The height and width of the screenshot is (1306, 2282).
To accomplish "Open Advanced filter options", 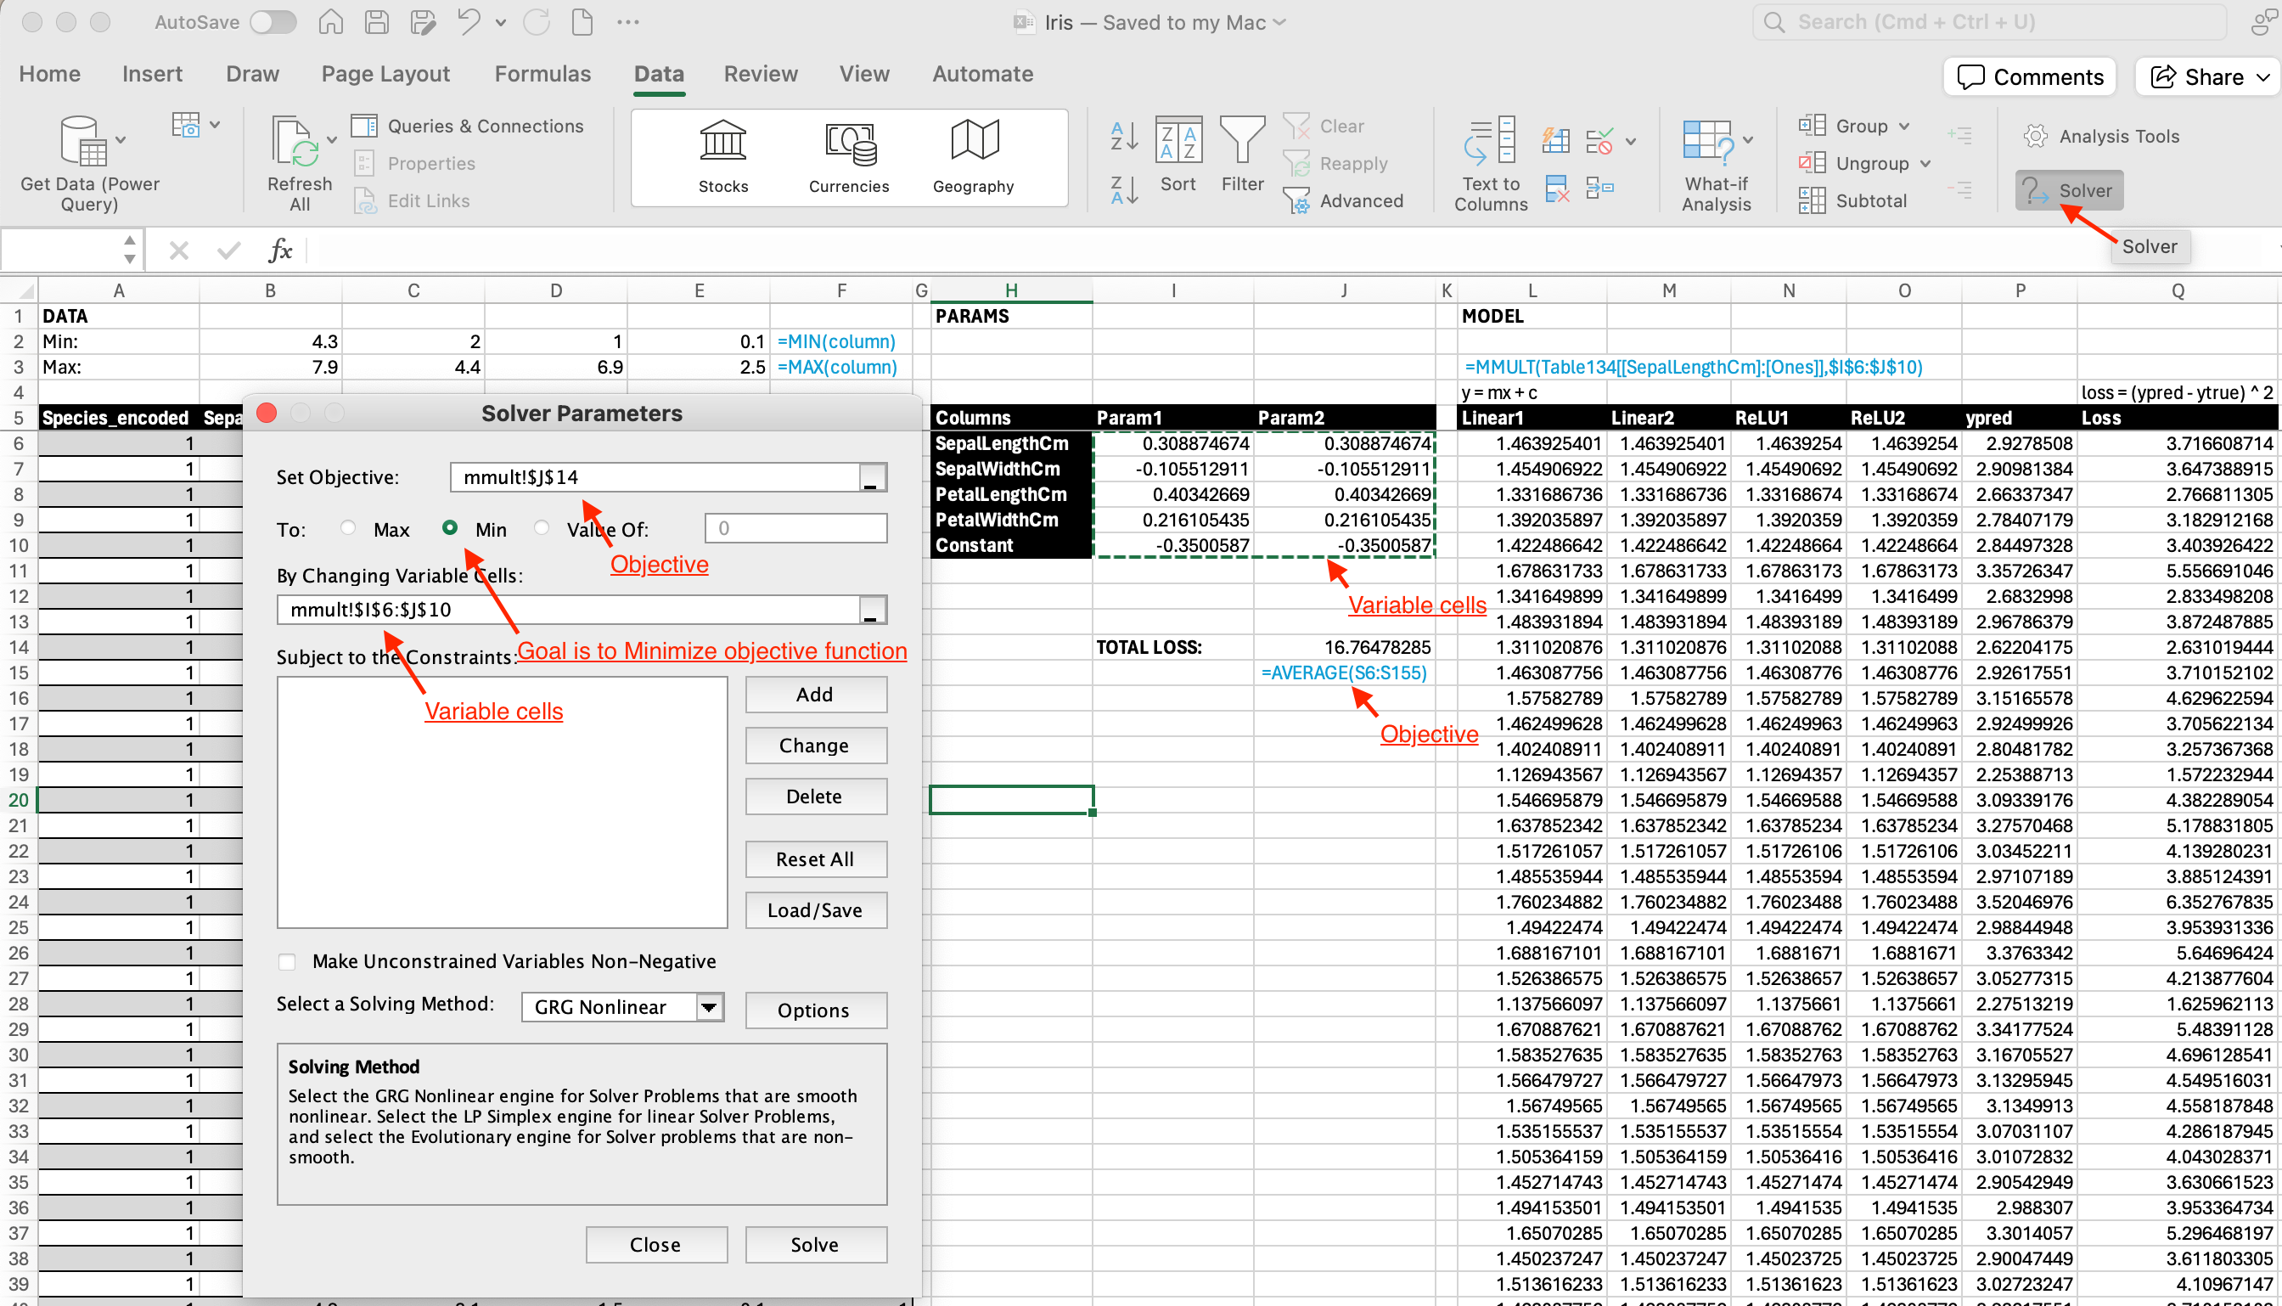I will click(x=1343, y=201).
